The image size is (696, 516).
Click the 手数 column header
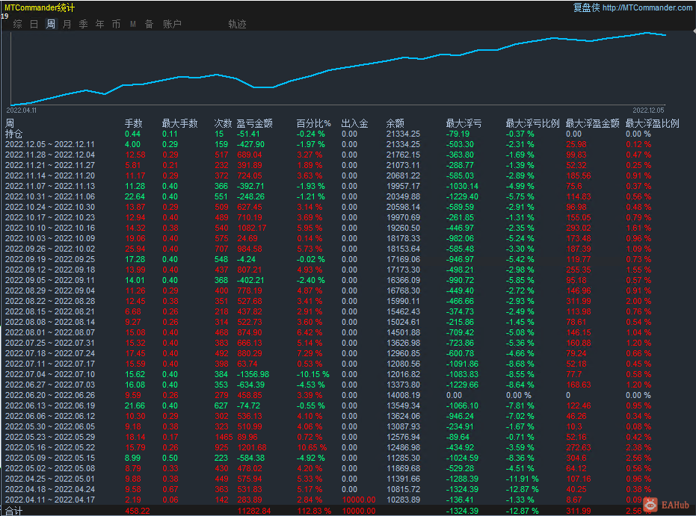pos(133,123)
